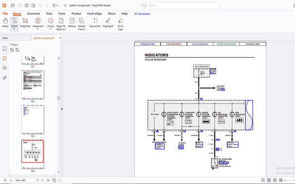Click the Print icon in quick access bar
Image resolution: width=295 pixels, height=184 pixels.
pyautogui.click(x=27, y=5)
